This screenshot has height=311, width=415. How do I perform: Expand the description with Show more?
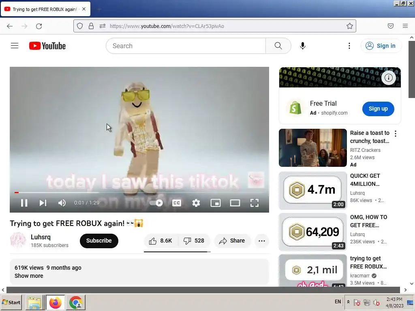coord(29,276)
